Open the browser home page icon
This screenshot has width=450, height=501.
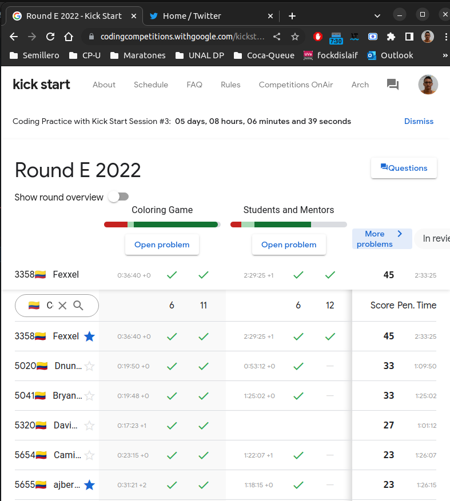[69, 37]
